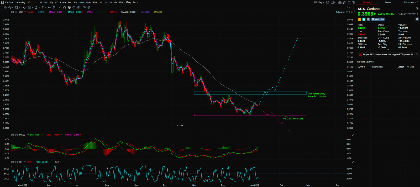
Task: Add ADA to Watchlist
Action: (378, 19)
